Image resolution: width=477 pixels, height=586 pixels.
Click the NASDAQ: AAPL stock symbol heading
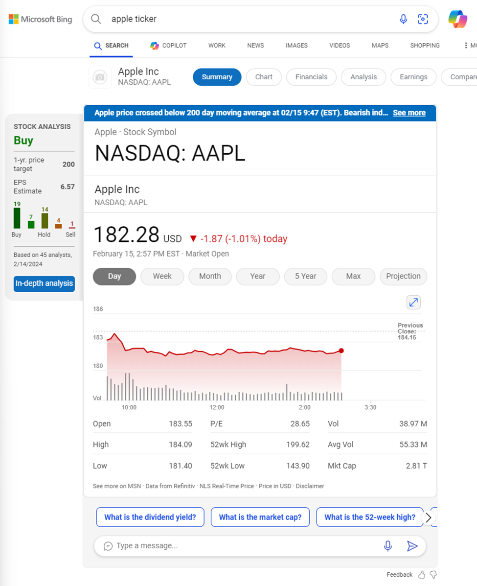pyautogui.click(x=170, y=153)
